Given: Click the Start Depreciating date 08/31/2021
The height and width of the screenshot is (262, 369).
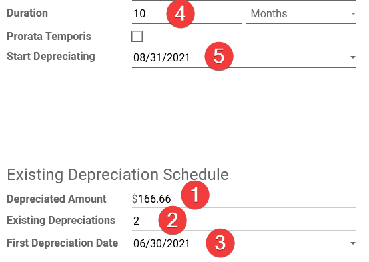Looking at the screenshot, I should pyautogui.click(x=161, y=57).
